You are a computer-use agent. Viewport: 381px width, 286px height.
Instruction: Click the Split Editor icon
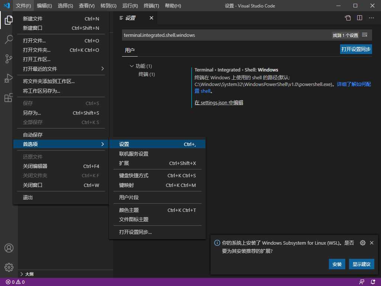(360, 18)
